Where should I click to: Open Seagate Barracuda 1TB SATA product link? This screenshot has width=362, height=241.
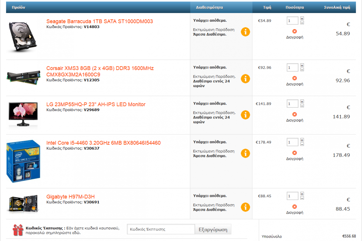pos(100,21)
